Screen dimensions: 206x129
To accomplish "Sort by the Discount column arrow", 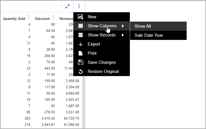I will [x=53, y=17].
